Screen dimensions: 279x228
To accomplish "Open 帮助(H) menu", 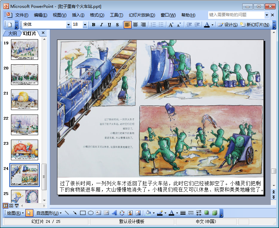I will pos(188,15).
